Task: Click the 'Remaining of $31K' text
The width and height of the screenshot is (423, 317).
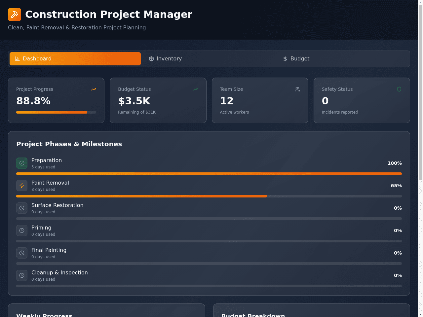Action: pyautogui.click(x=137, y=112)
